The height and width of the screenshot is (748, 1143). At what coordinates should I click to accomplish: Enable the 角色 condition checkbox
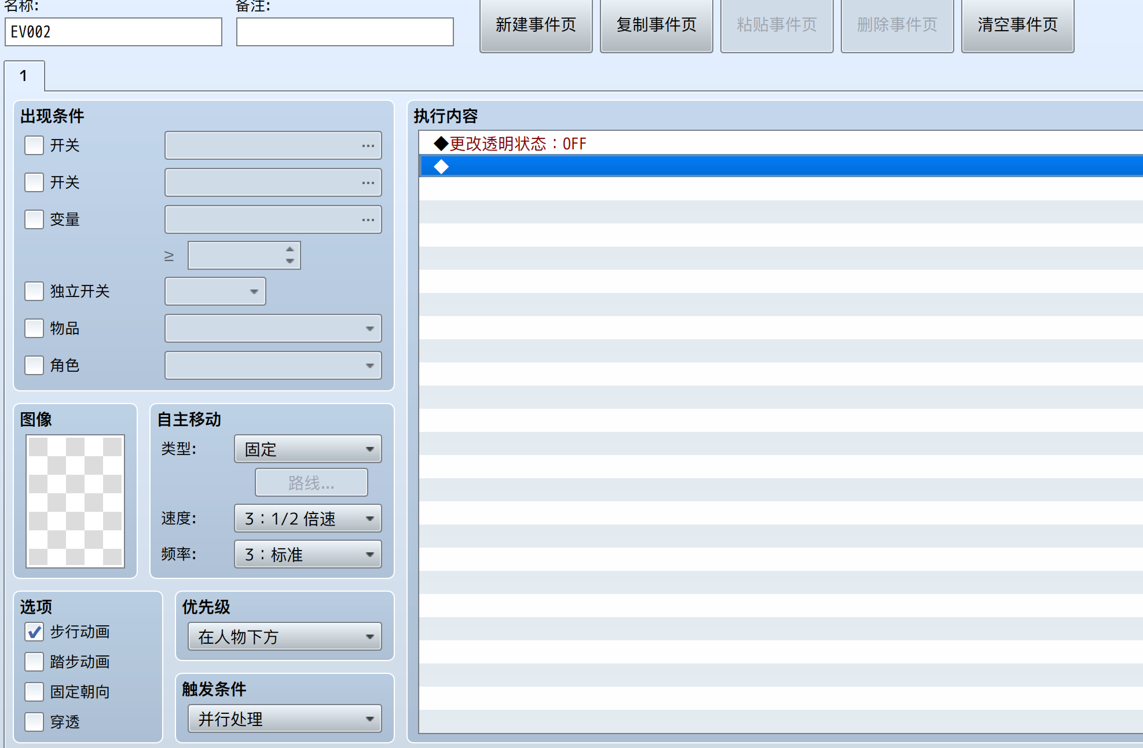[34, 365]
